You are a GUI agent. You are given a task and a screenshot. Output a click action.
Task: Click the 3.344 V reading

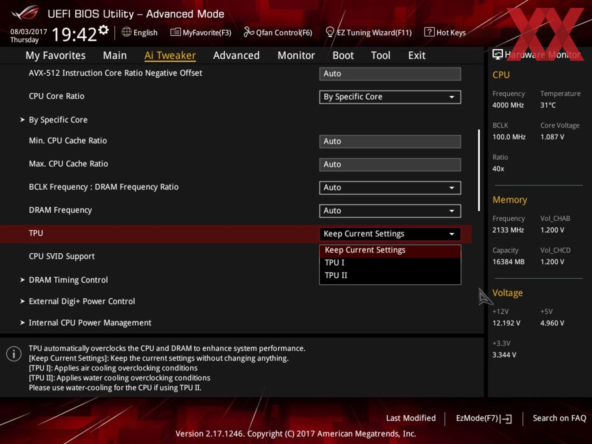click(504, 355)
